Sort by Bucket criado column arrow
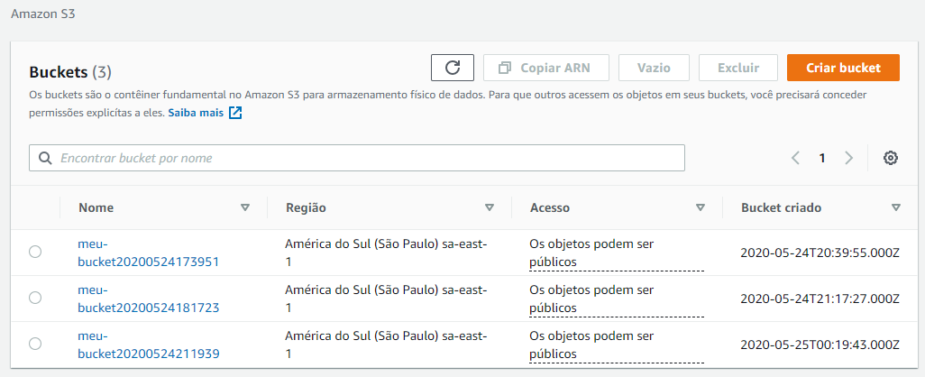 point(896,207)
